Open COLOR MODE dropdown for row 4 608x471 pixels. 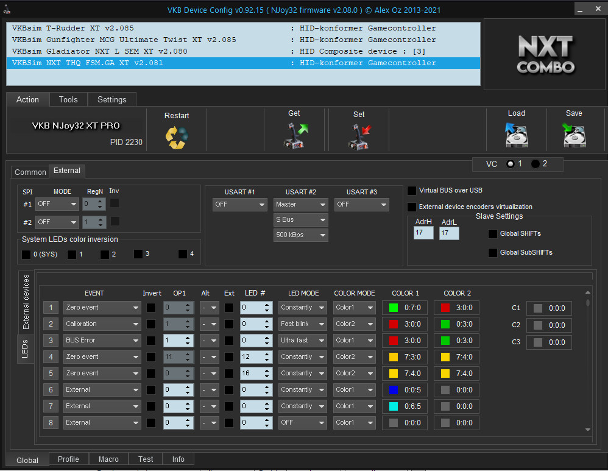click(355, 357)
